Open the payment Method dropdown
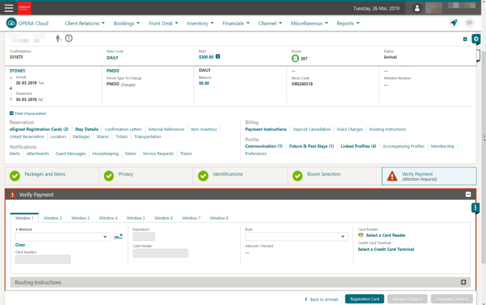486x305 pixels. pyautogui.click(x=63, y=237)
